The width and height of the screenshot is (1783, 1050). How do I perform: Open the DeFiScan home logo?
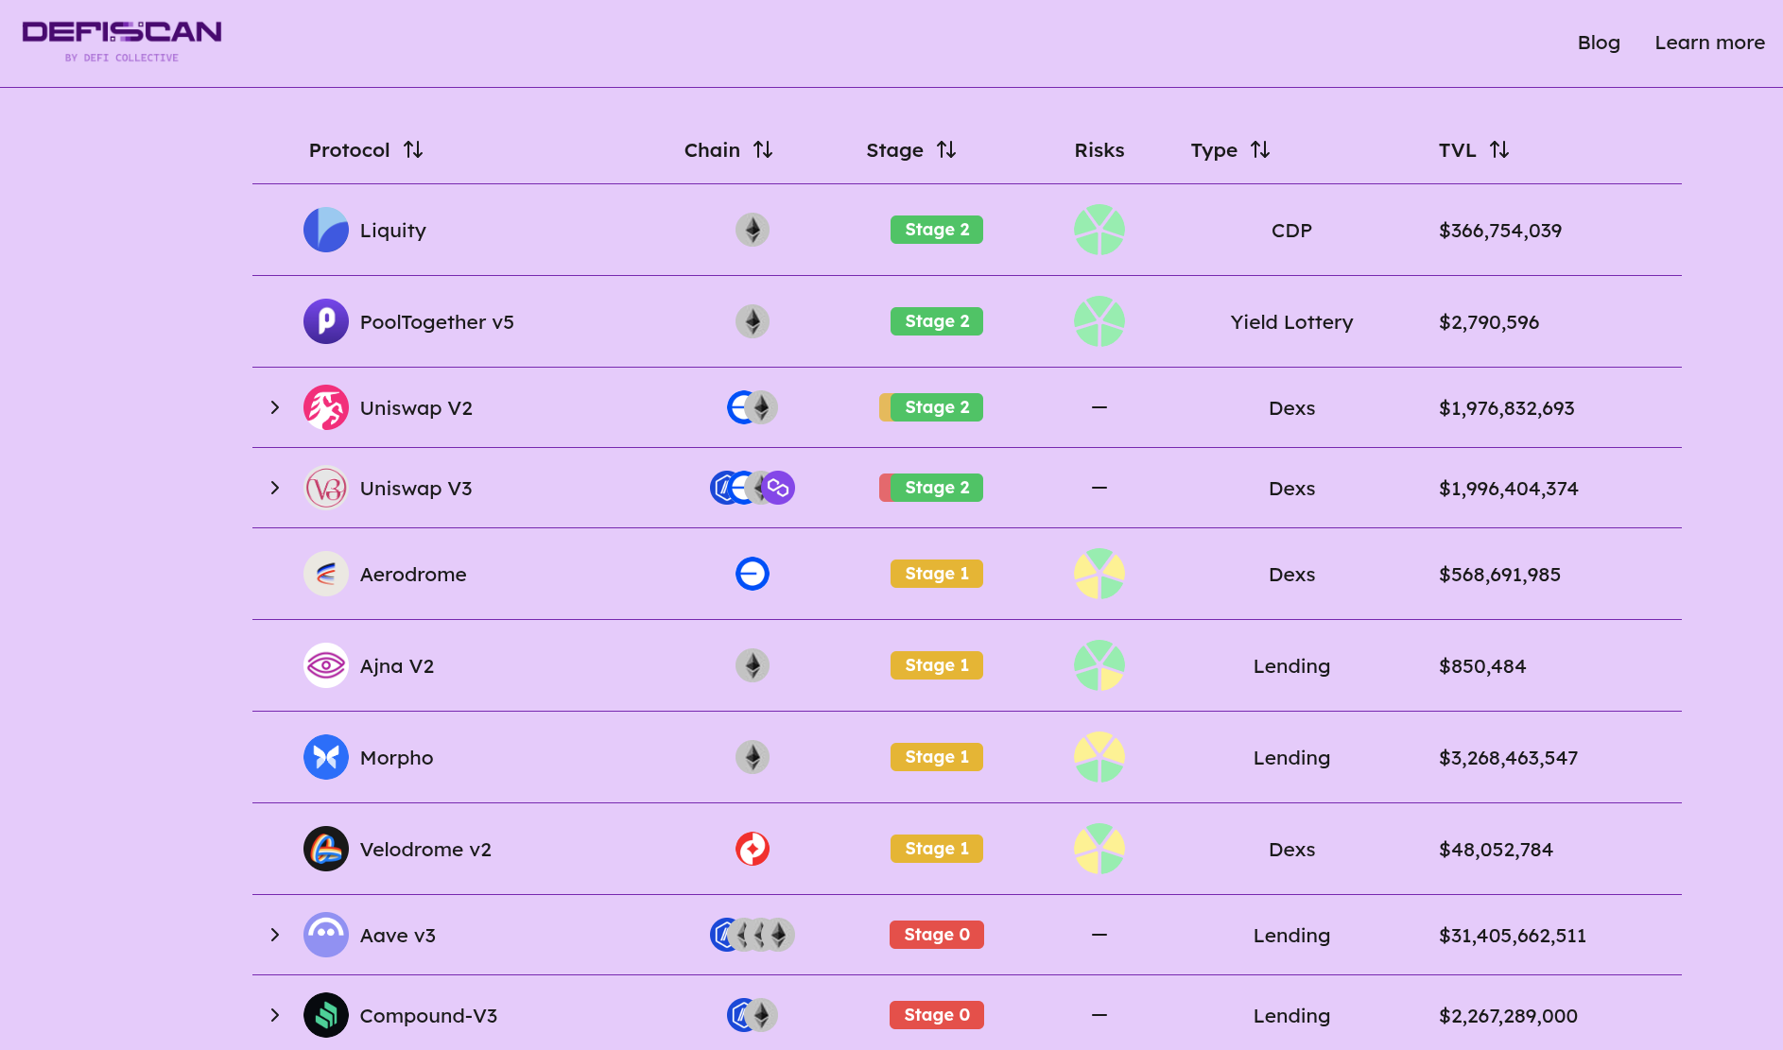[x=122, y=42]
